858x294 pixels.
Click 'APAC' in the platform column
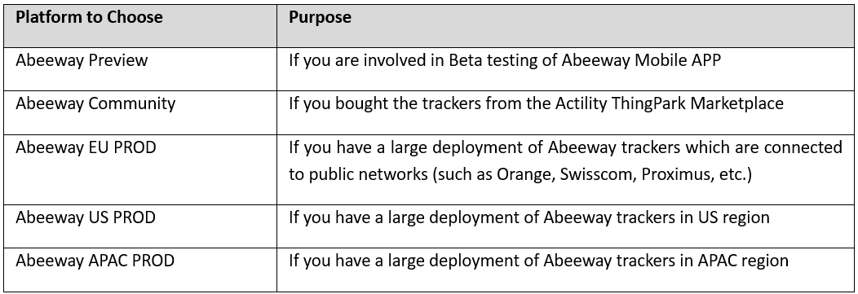click(108, 261)
